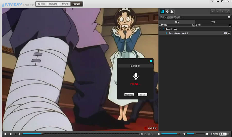Pause the video playback
The height and width of the screenshot is (137, 232).
5,134
